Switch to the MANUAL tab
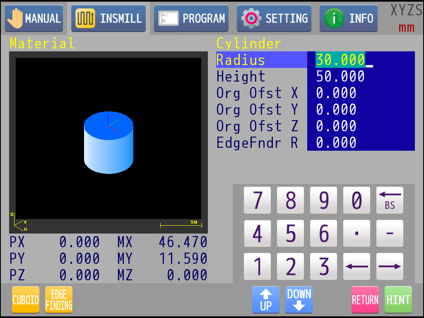The image size is (424, 318). (34, 19)
